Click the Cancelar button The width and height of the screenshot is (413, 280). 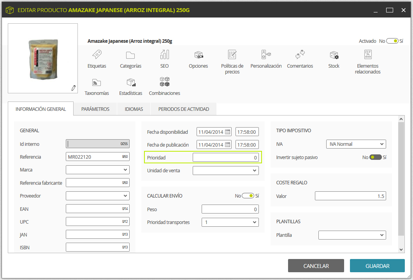coord(316,266)
